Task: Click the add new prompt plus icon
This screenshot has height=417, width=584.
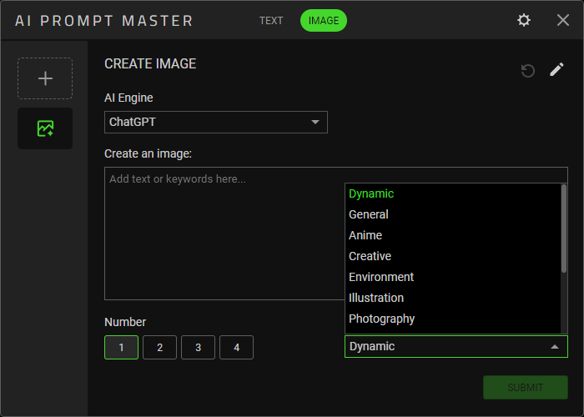Action: 45,78
